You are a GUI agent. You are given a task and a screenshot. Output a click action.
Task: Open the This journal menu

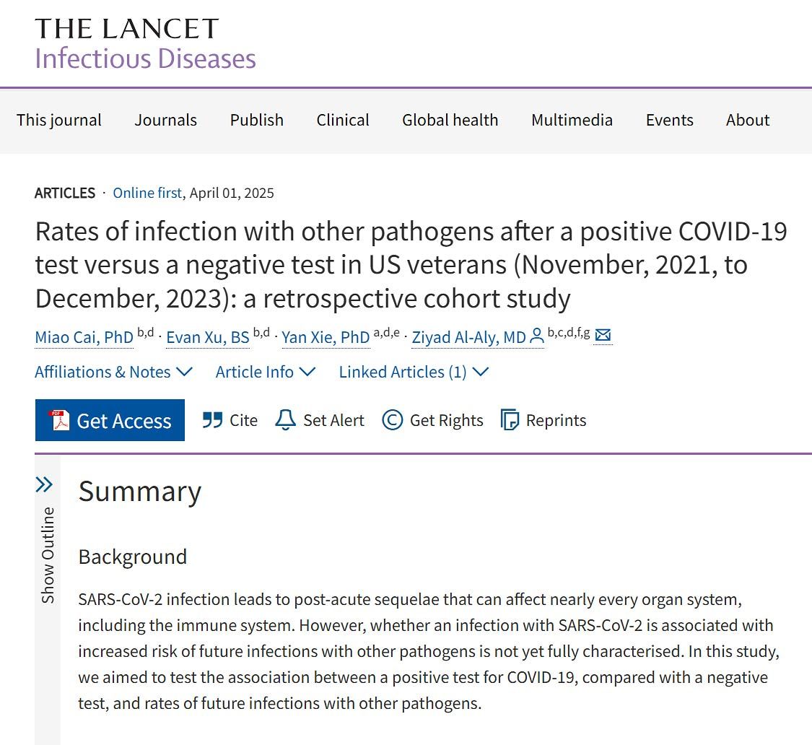click(x=59, y=120)
